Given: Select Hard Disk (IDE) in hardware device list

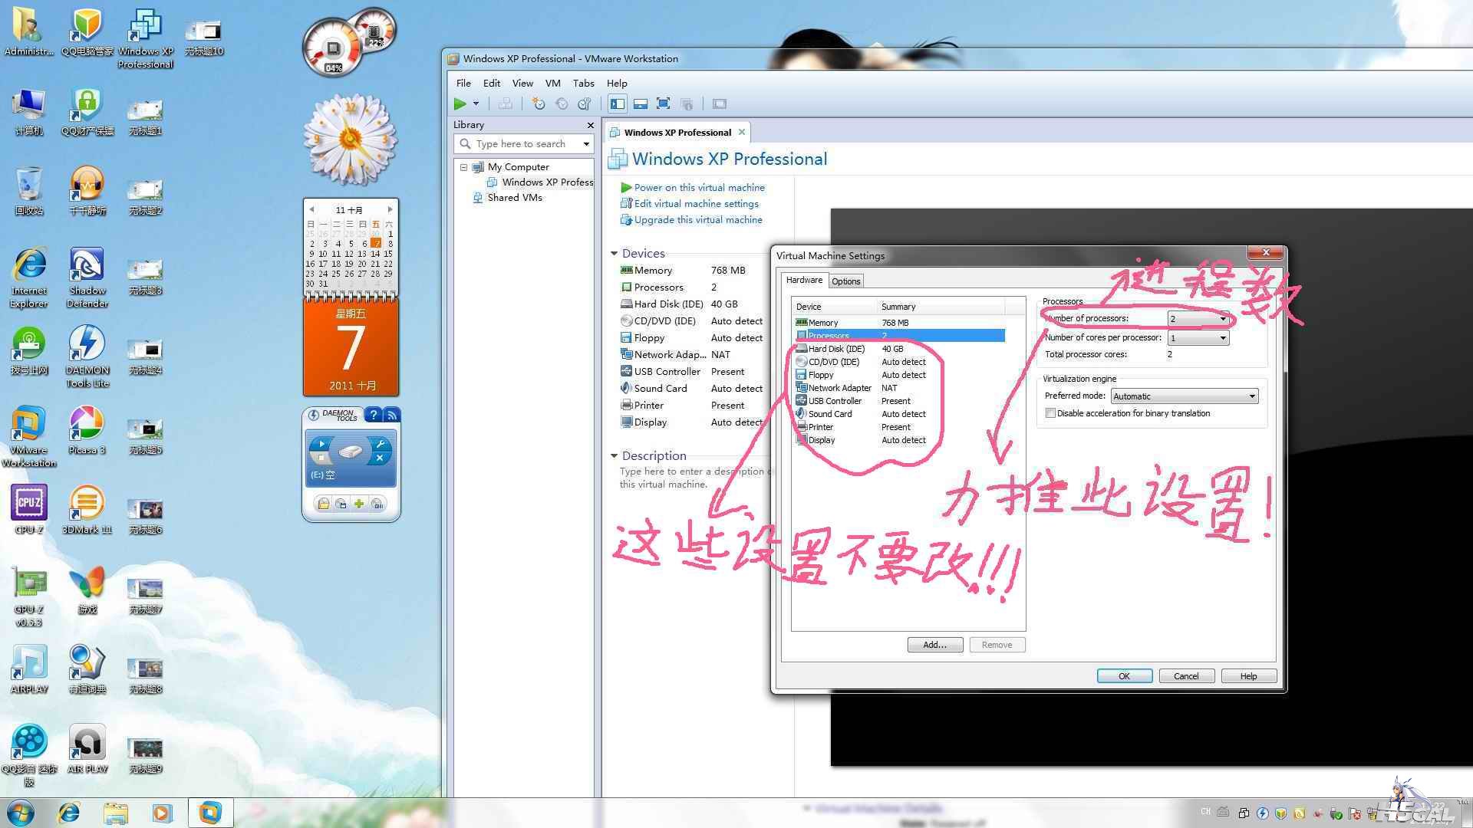Looking at the screenshot, I should point(900,349).
